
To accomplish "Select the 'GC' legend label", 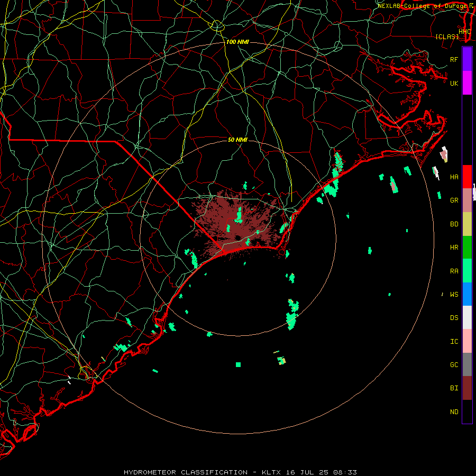I will 454,364.
